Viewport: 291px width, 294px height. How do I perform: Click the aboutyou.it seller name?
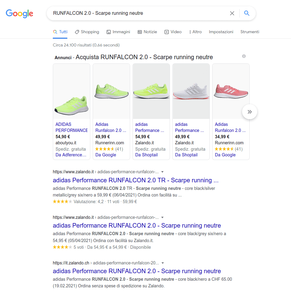tap(66, 143)
